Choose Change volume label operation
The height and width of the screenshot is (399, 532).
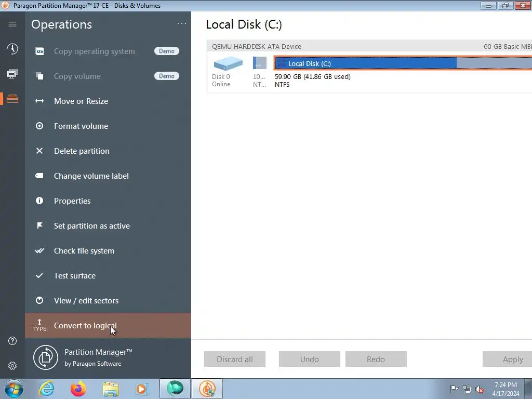point(108,176)
